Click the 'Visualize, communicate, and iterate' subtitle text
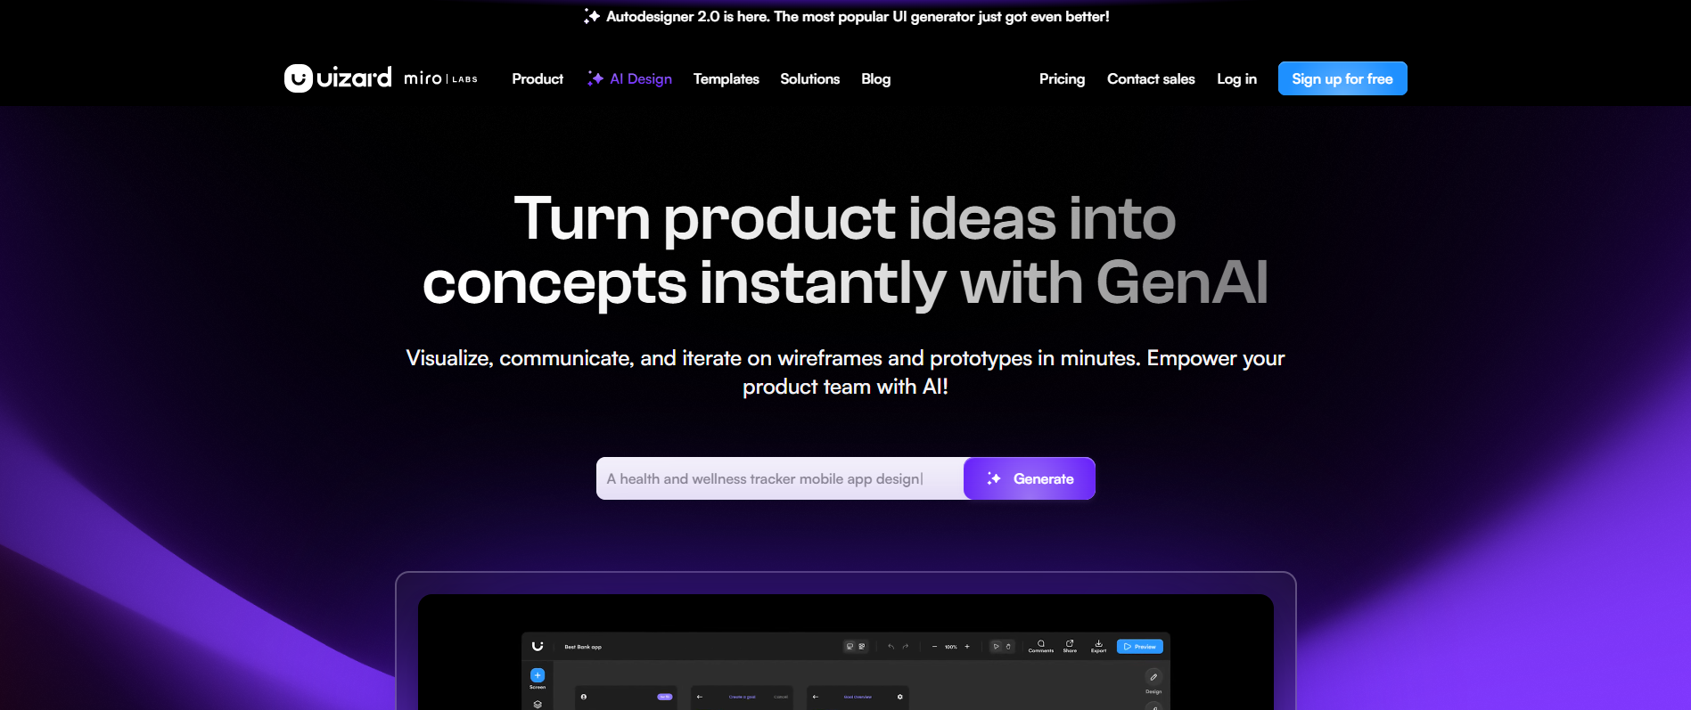 pos(845,371)
